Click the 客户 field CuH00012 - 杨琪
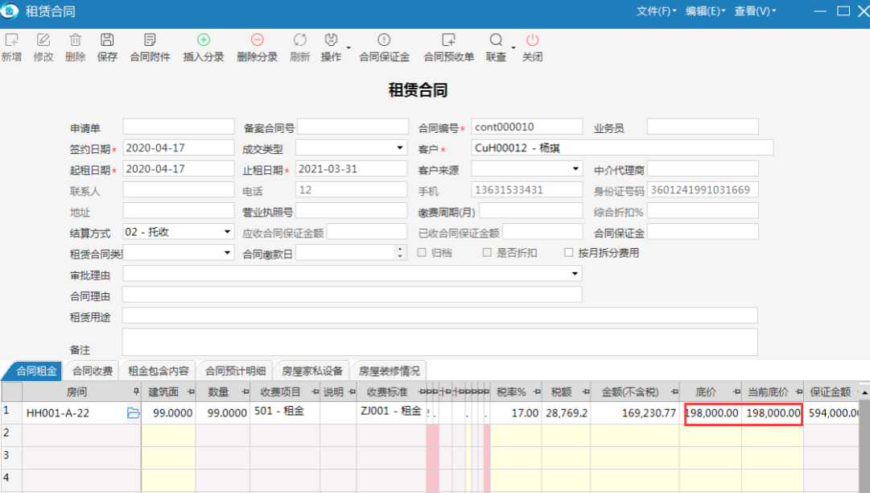The width and height of the screenshot is (870, 493). click(x=622, y=147)
